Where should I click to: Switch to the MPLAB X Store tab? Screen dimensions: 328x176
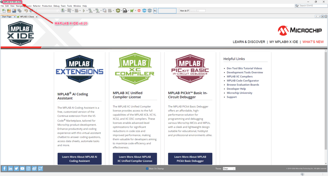click(27, 17)
